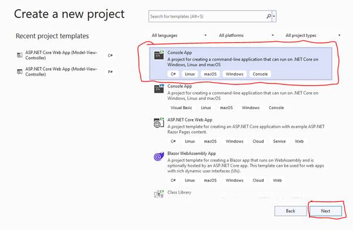Viewport: 353px width, 230px height.
Task: Click Console tag on the C# Console App
Action: tap(260, 74)
